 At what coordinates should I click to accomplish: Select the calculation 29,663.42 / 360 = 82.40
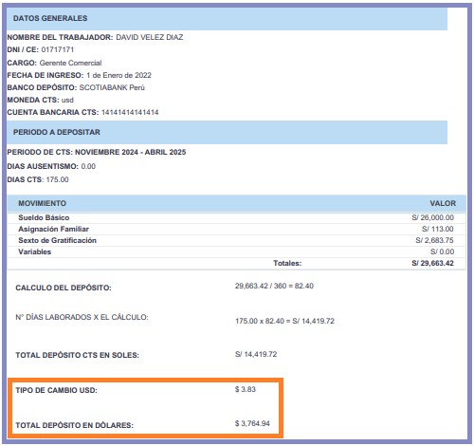(274, 286)
